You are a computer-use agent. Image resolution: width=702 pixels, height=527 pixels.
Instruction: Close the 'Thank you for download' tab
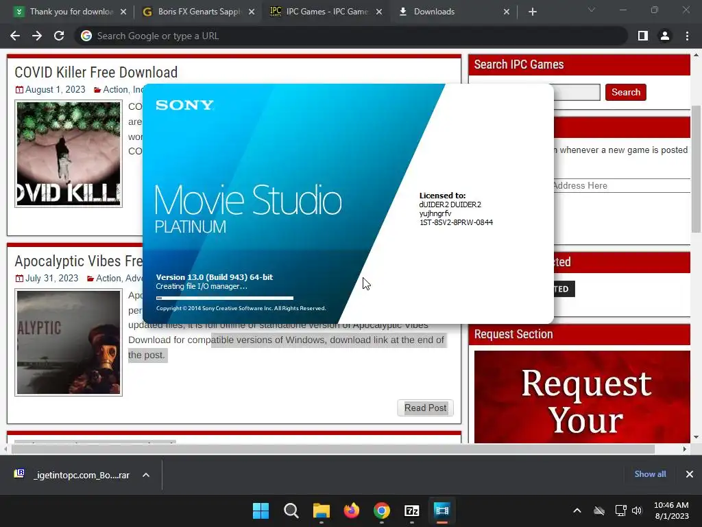click(123, 12)
